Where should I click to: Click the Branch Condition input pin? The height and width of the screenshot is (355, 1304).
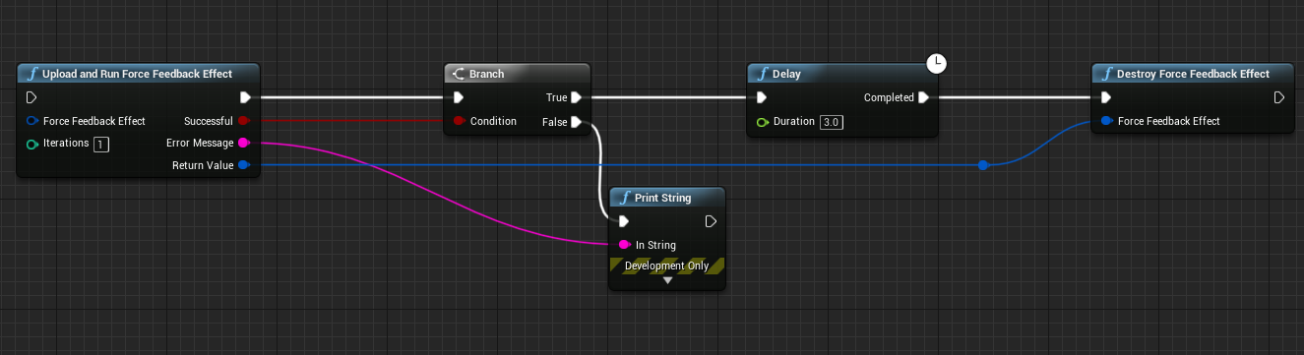459,122
